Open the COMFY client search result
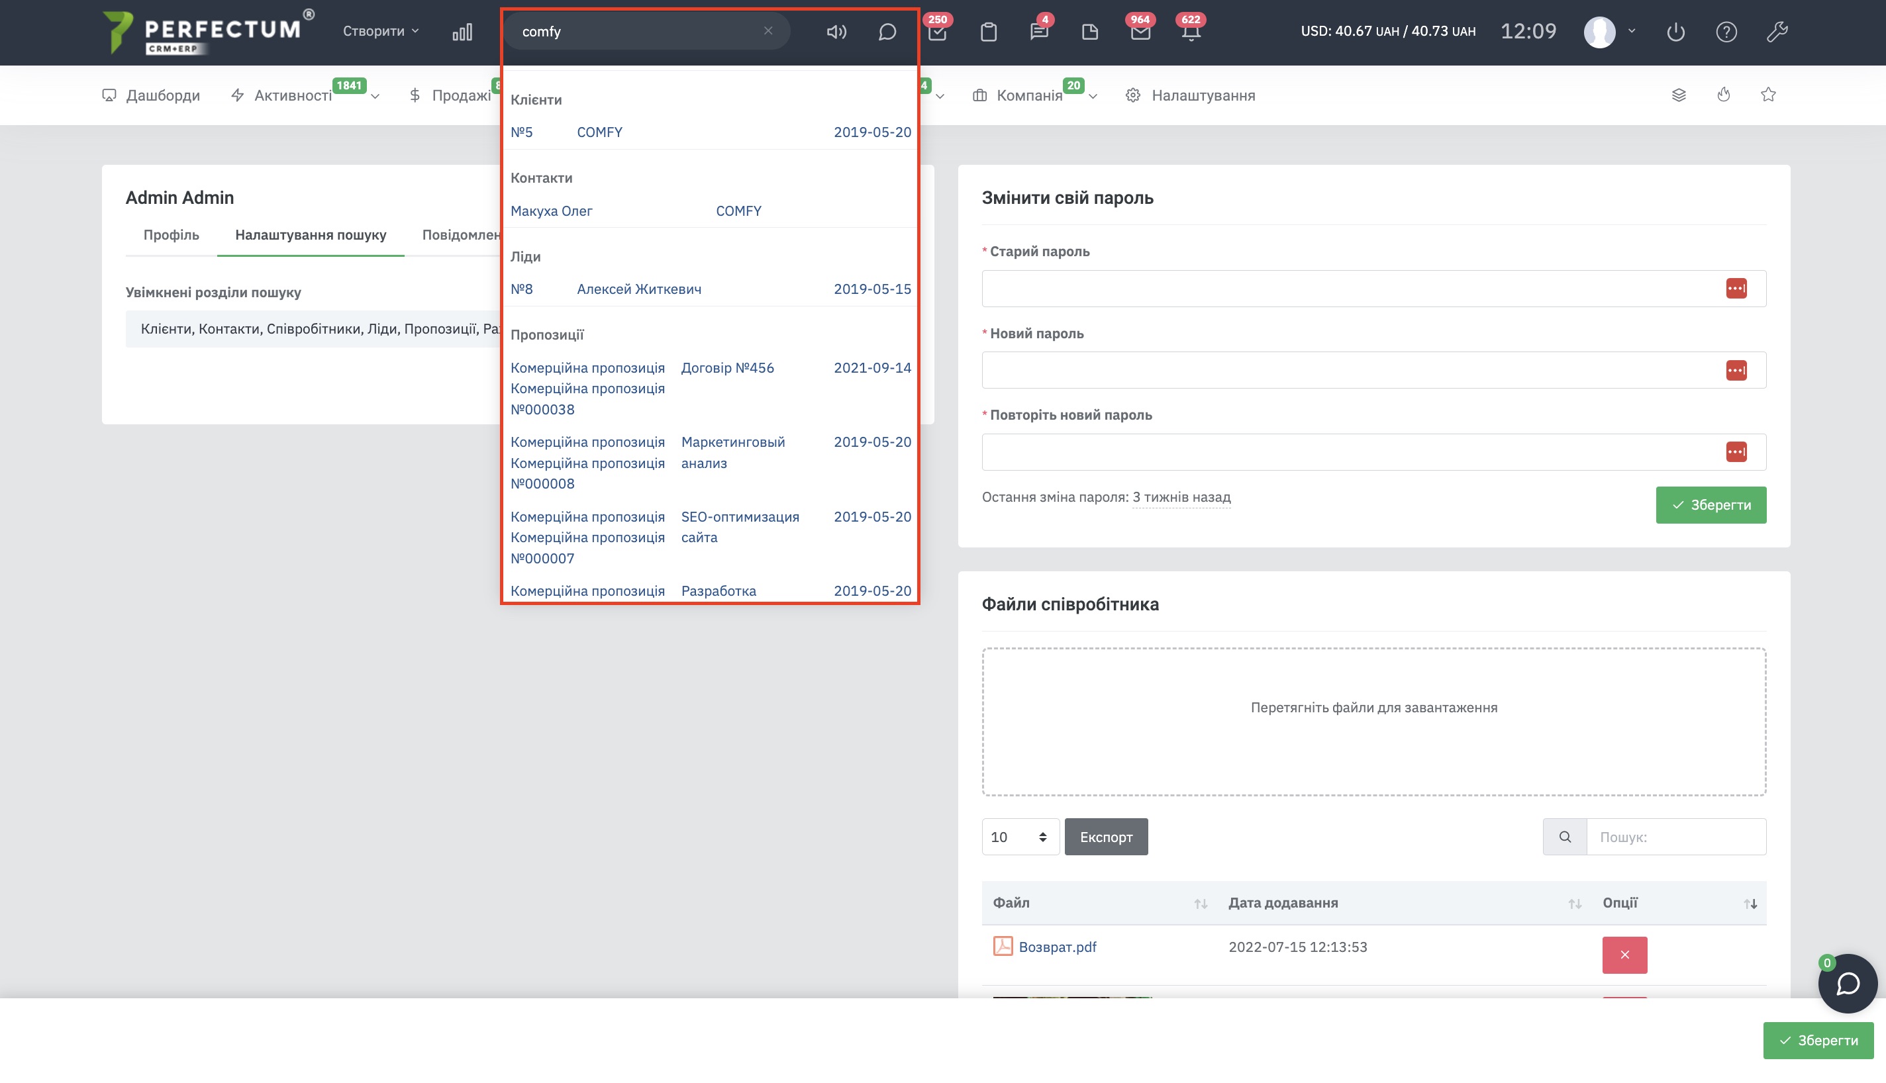The height and width of the screenshot is (1083, 1886). pyautogui.click(x=600, y=132)
